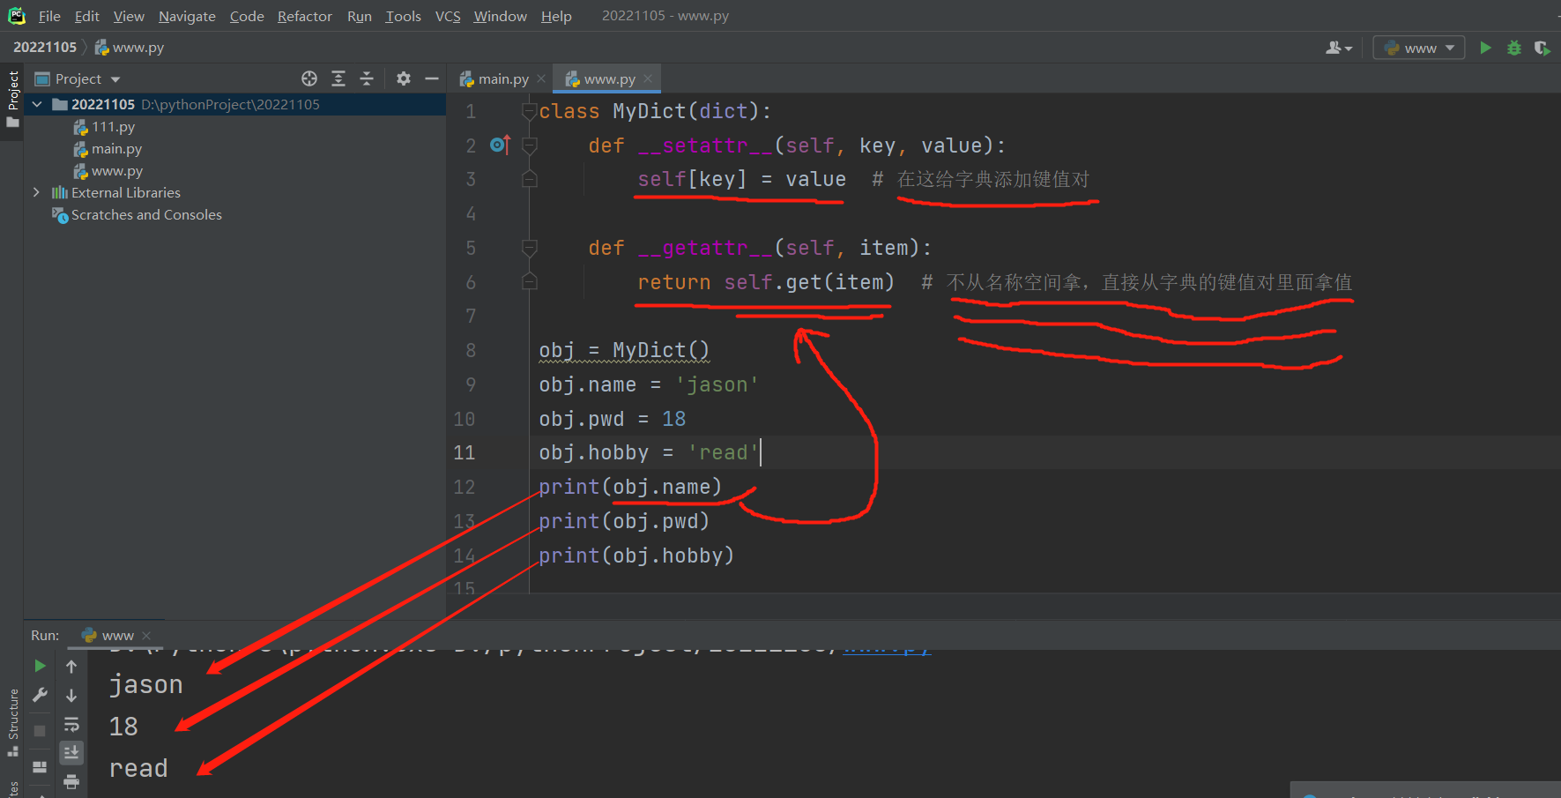Restore layout in the Run panel
This screenshot has width=1561, height=798.
pos(40,766)
